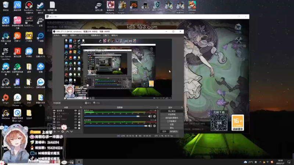Mute the 台式音响 channel speaker icon
294x165 pixels.
tap(150, 126)
